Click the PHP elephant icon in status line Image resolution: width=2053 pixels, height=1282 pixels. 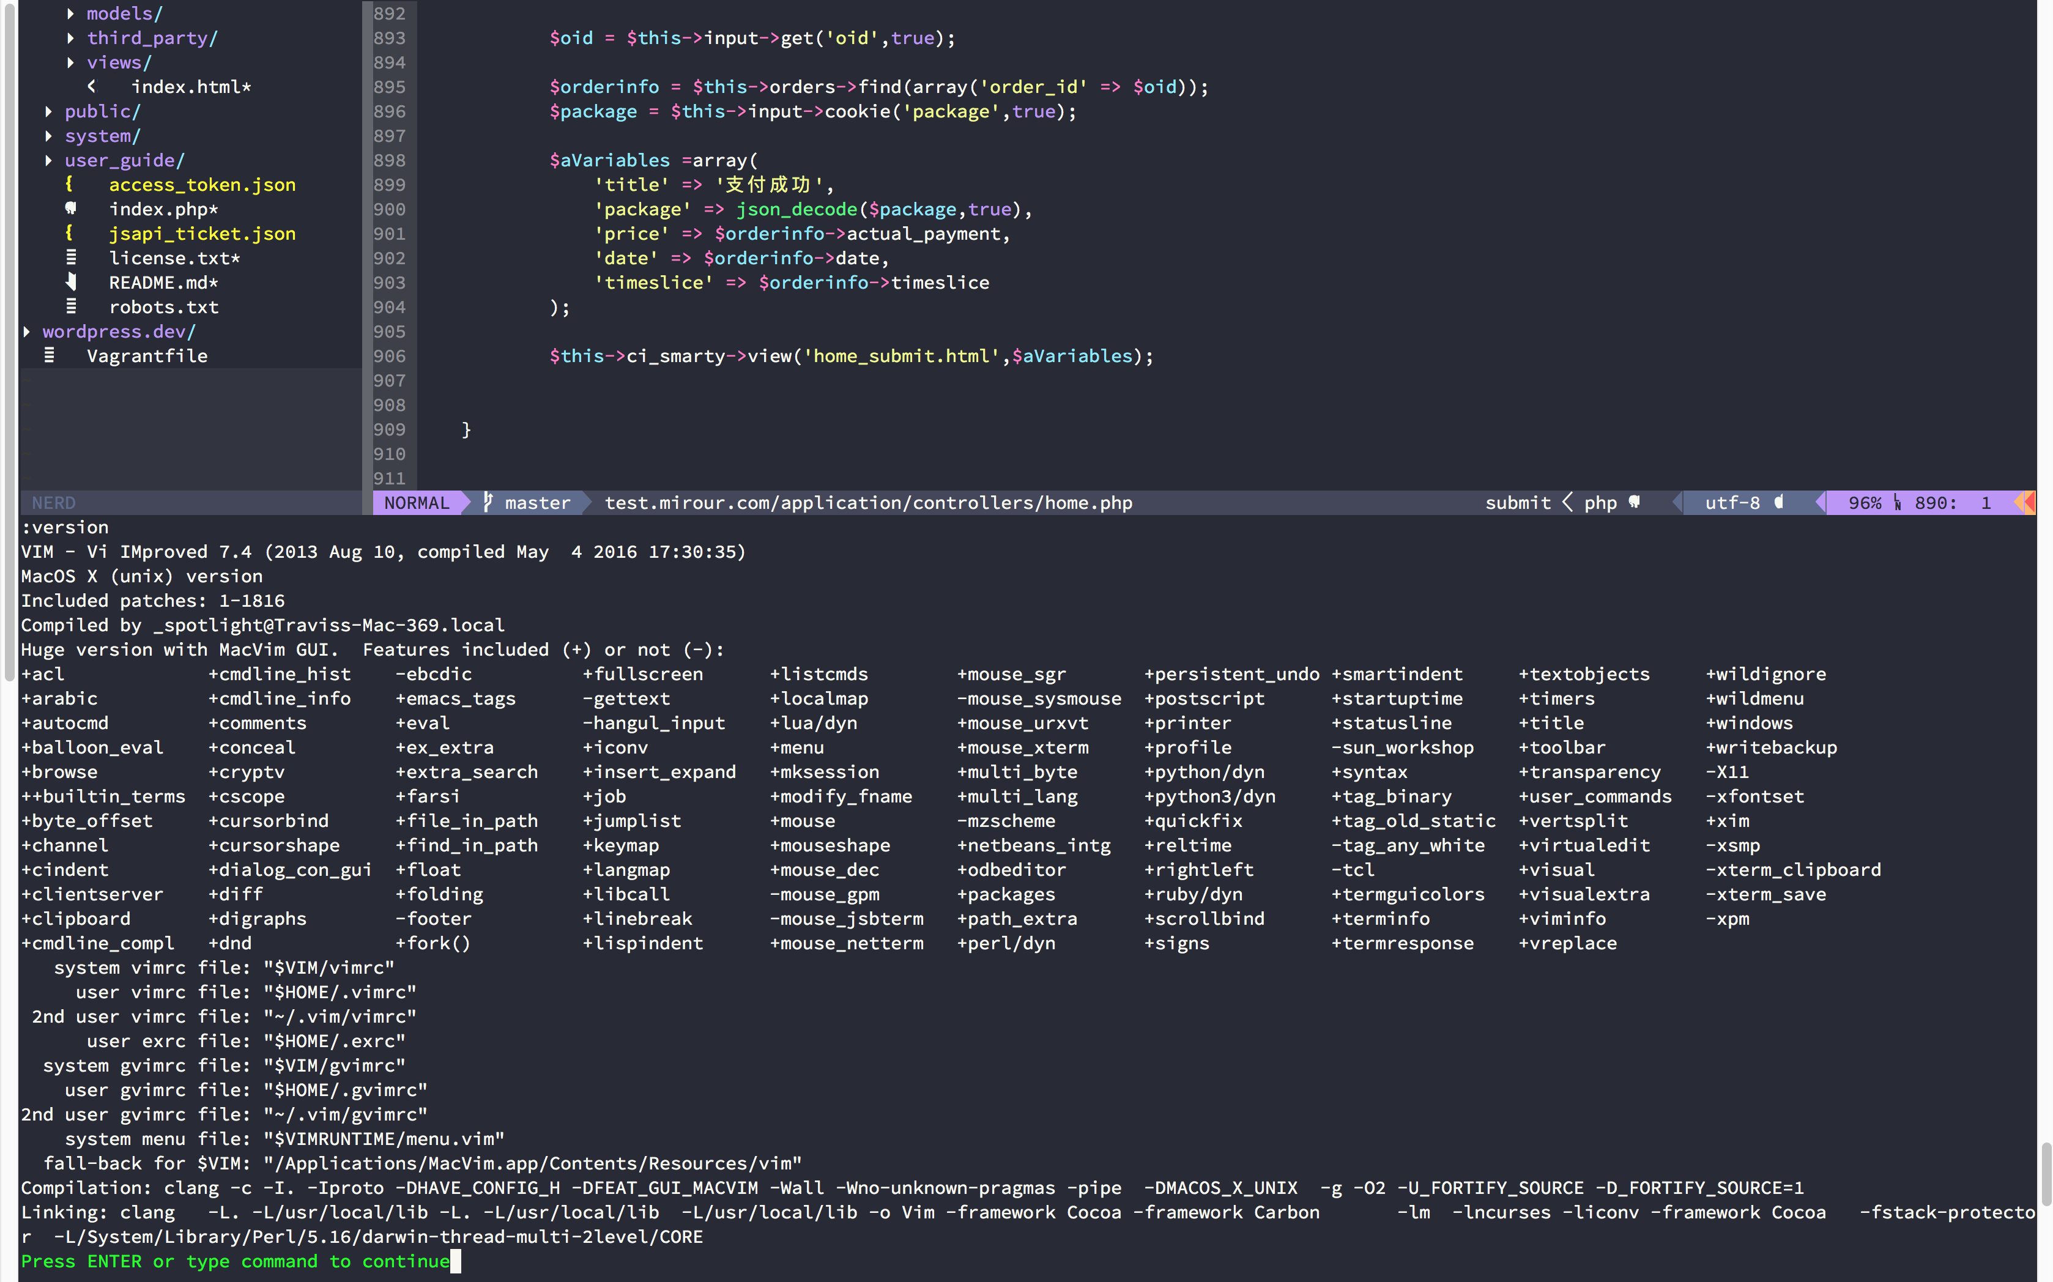tap(1634, 503)
